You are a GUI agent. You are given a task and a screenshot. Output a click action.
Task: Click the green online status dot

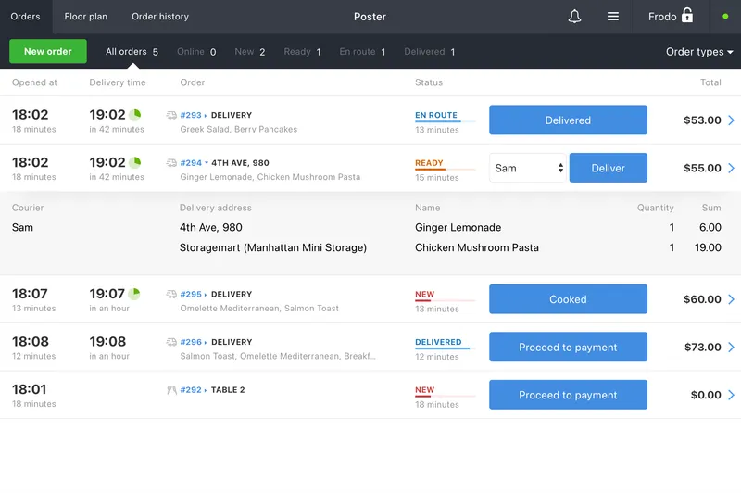pos(725,17)
